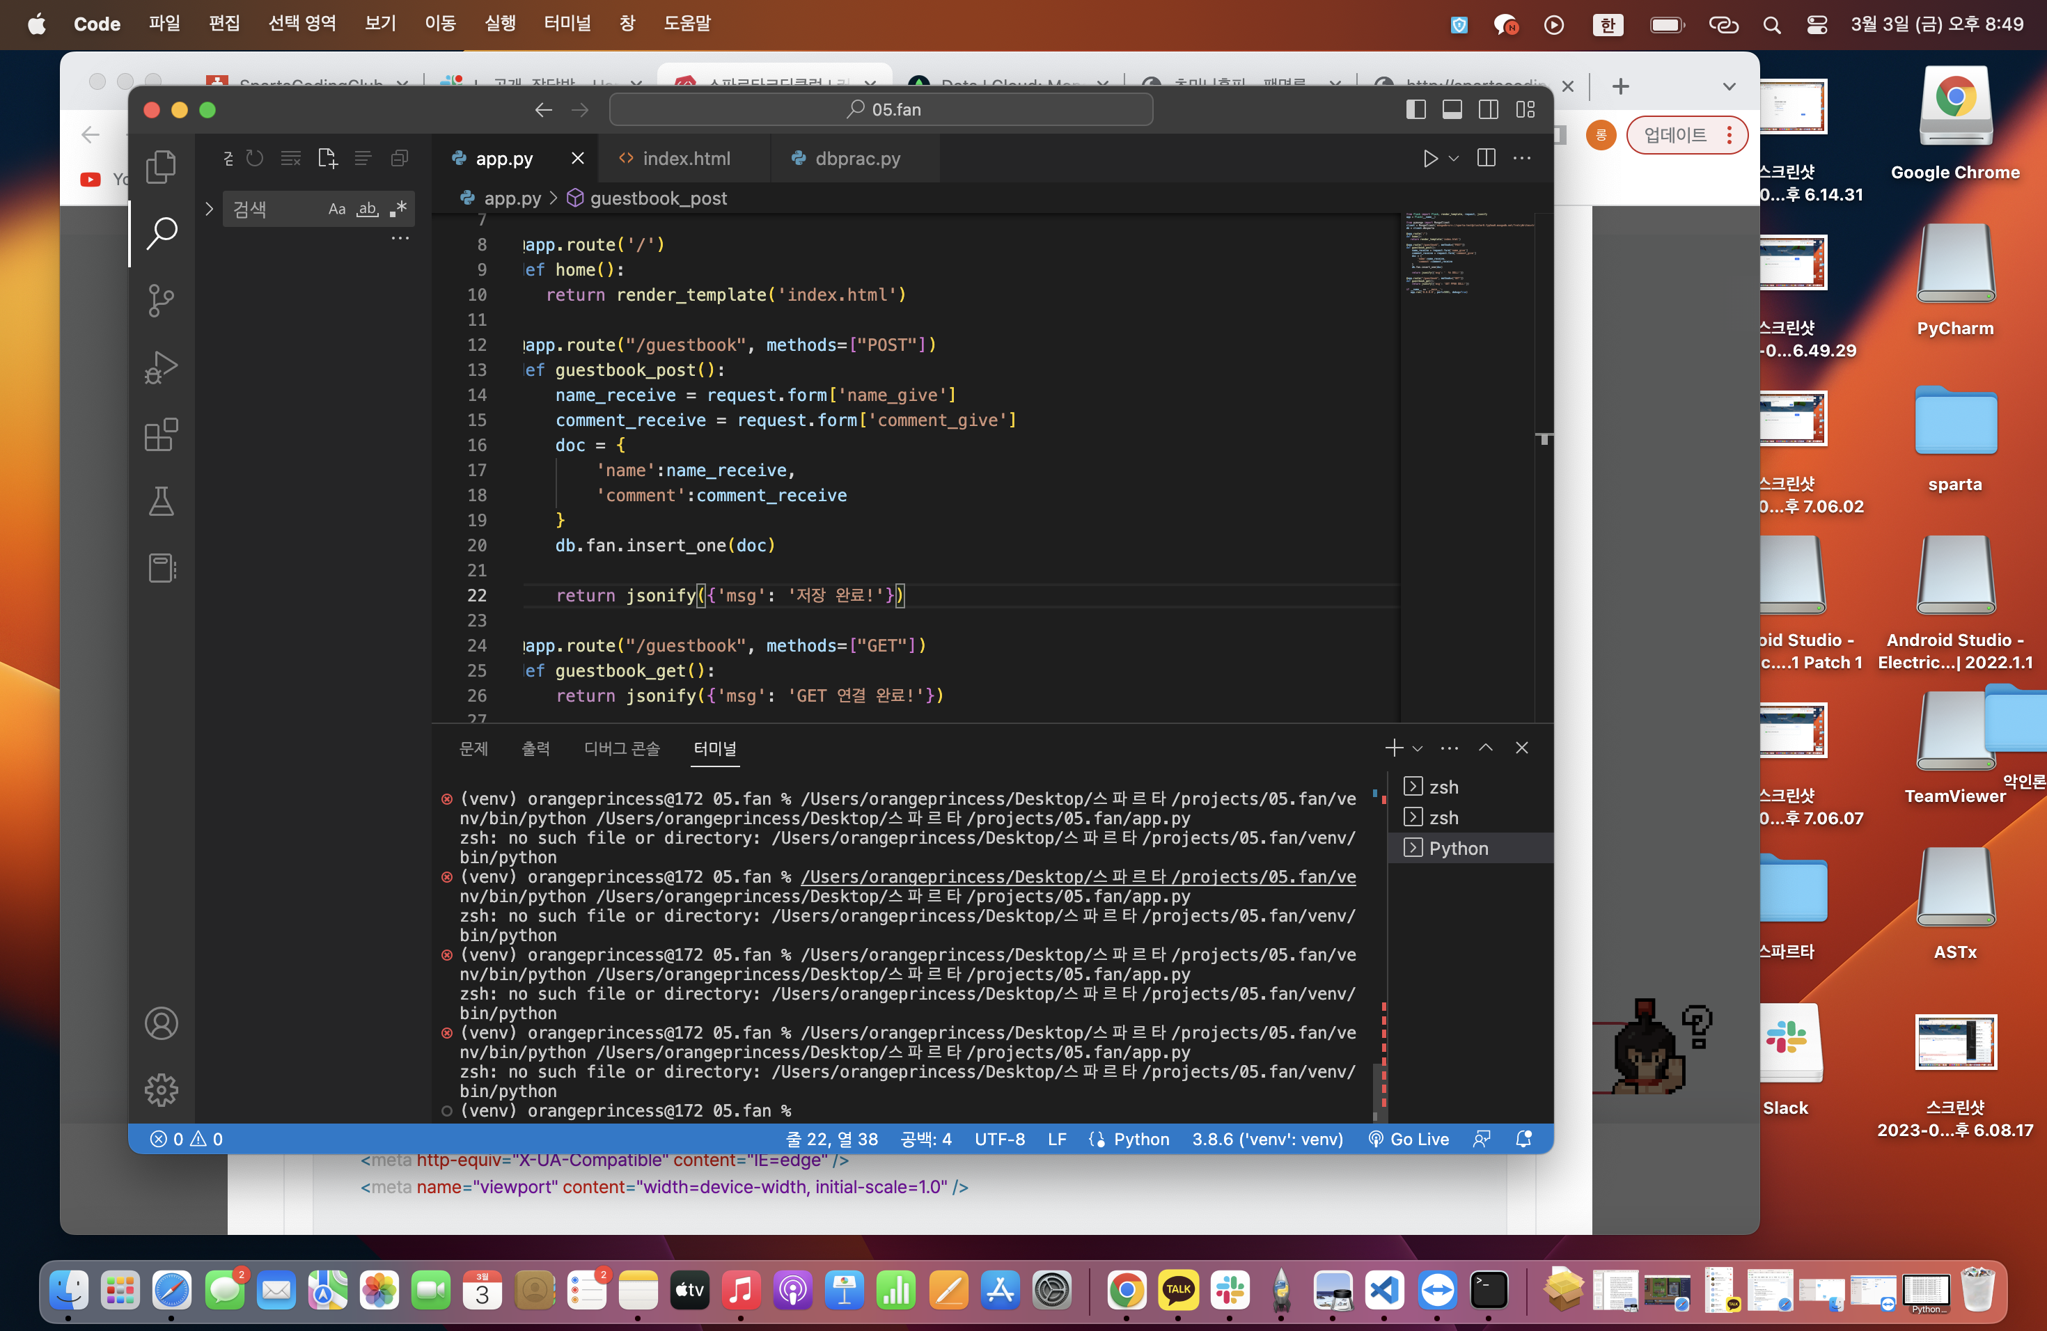Toggle primary sidebar visibility in title bar
Screen dimensions: 2047x1331
[x=1415, y=109]
